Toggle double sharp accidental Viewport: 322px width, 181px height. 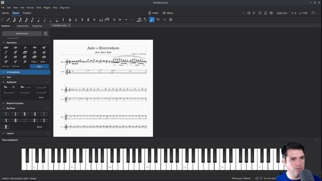pos(94,20)
